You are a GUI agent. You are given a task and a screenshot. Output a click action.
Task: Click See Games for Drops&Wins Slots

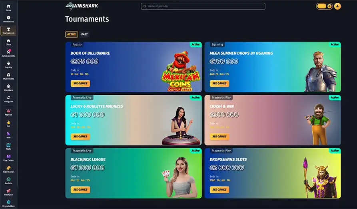coord(219,189)
